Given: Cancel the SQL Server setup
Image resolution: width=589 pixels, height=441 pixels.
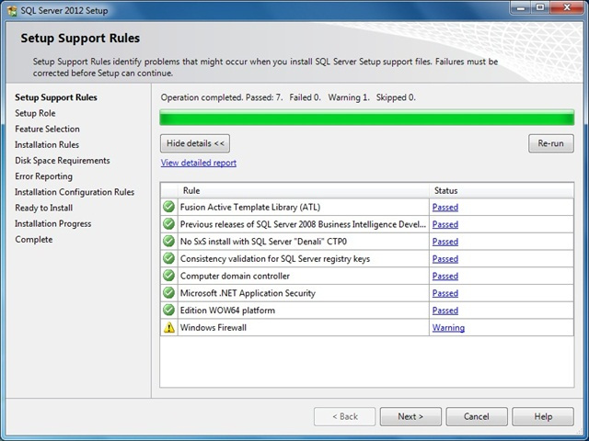Looking at the screenshot, I should pyautogui.click(x=477, y=416).
